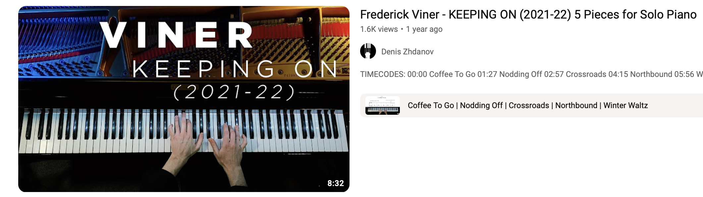Select Nodding Off in the chapters bar
This screenshot has height=197, width=703.
[x=481, y=105]
